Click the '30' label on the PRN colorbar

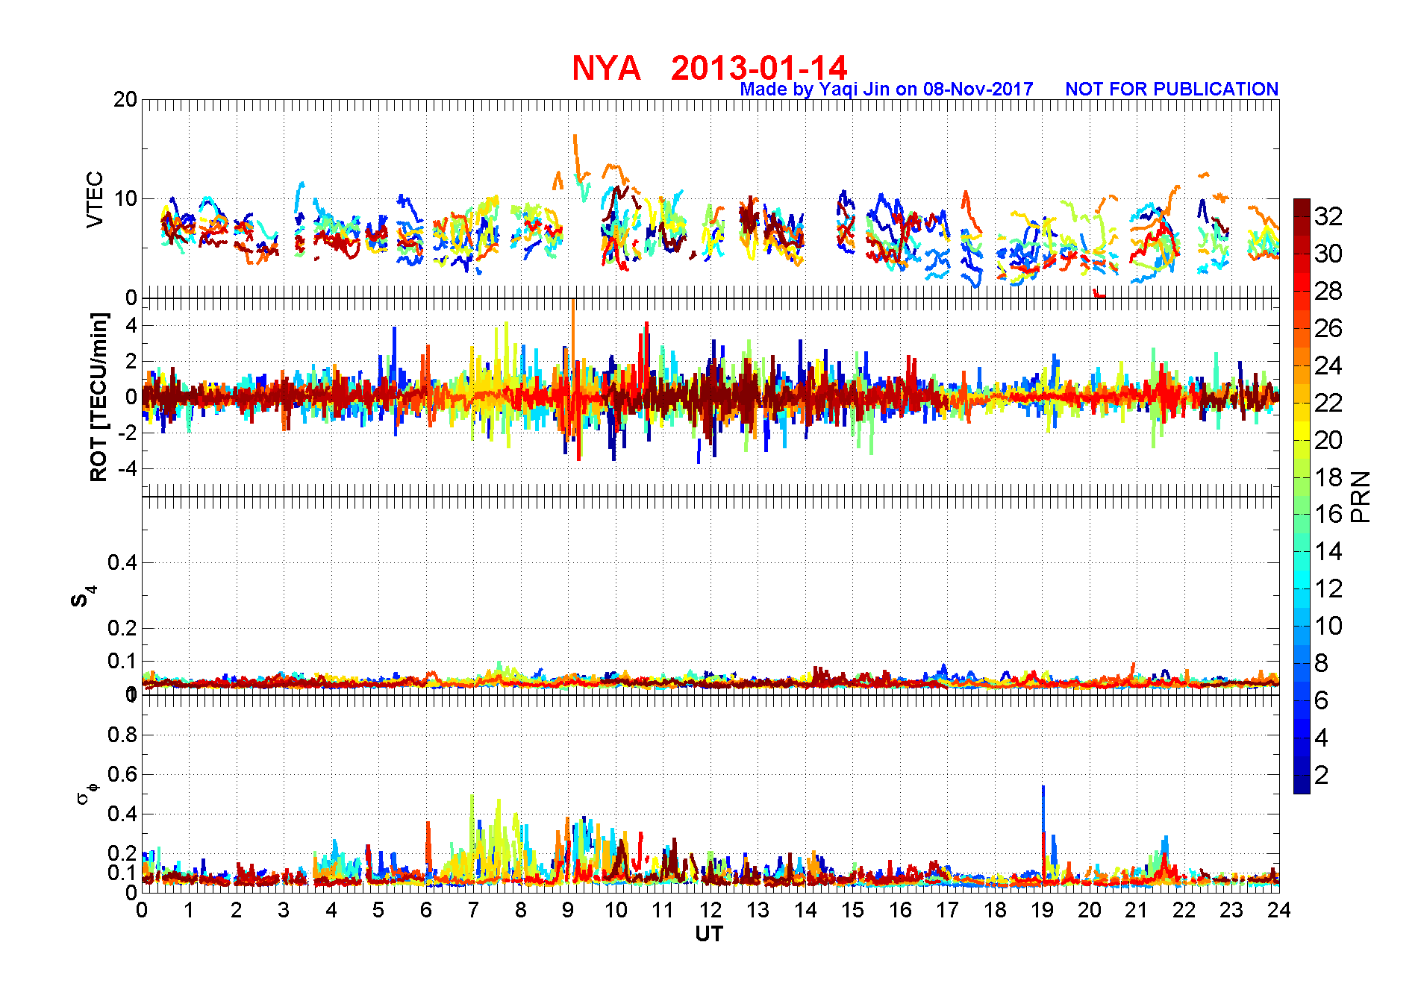1328,254
